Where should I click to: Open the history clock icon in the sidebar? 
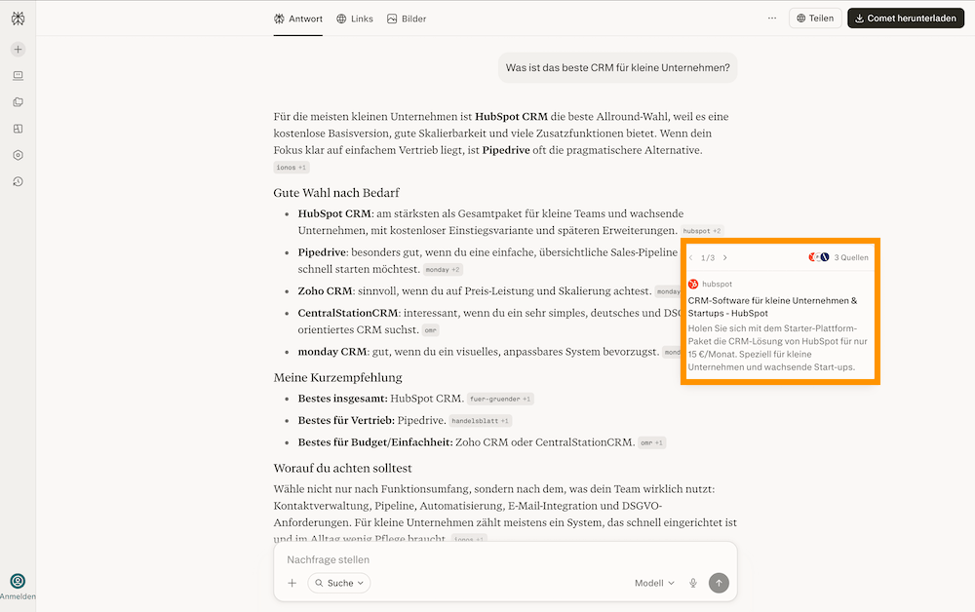[x=18, y=181]
